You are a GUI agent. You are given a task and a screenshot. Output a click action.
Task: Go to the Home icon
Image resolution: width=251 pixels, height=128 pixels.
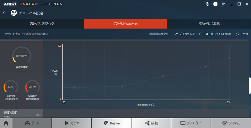(6, 123)
